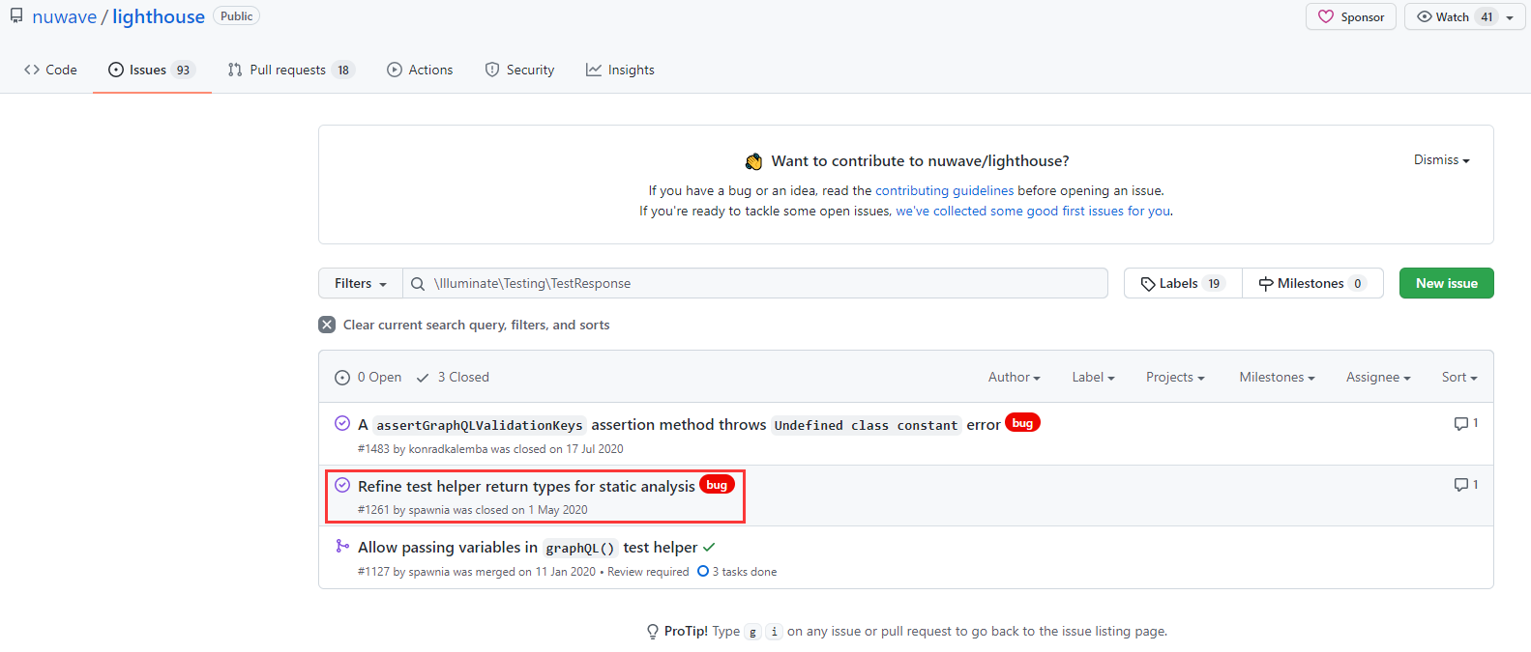Image resolution: width=1531 pixels, height=652 pixels.
Task: Click closed issue icon next to assertGraphQLValidationKeys
Action: pyautogui.click(x=342, y=424)
